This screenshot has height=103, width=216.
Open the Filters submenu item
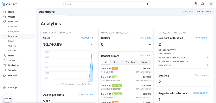click(11, 41)
